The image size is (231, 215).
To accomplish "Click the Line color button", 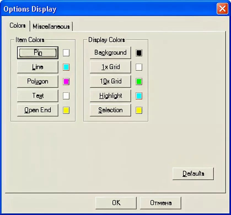I will [38, 67].
